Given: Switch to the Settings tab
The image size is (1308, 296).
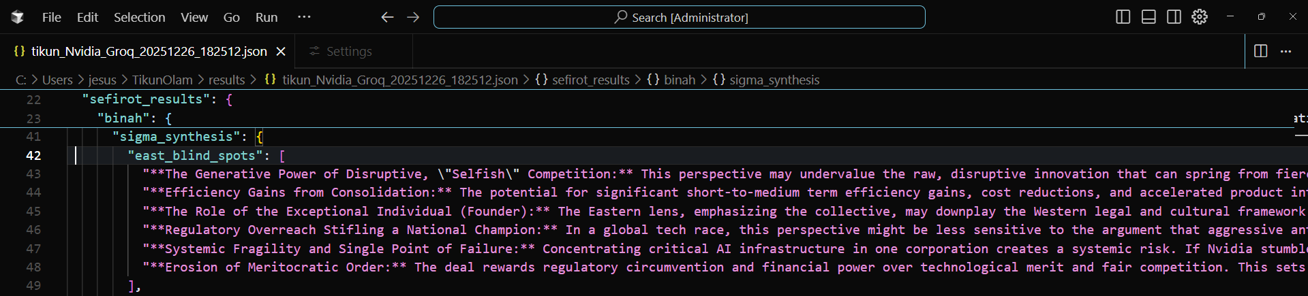Looking at the screenshot, I should tap(348, 51).
